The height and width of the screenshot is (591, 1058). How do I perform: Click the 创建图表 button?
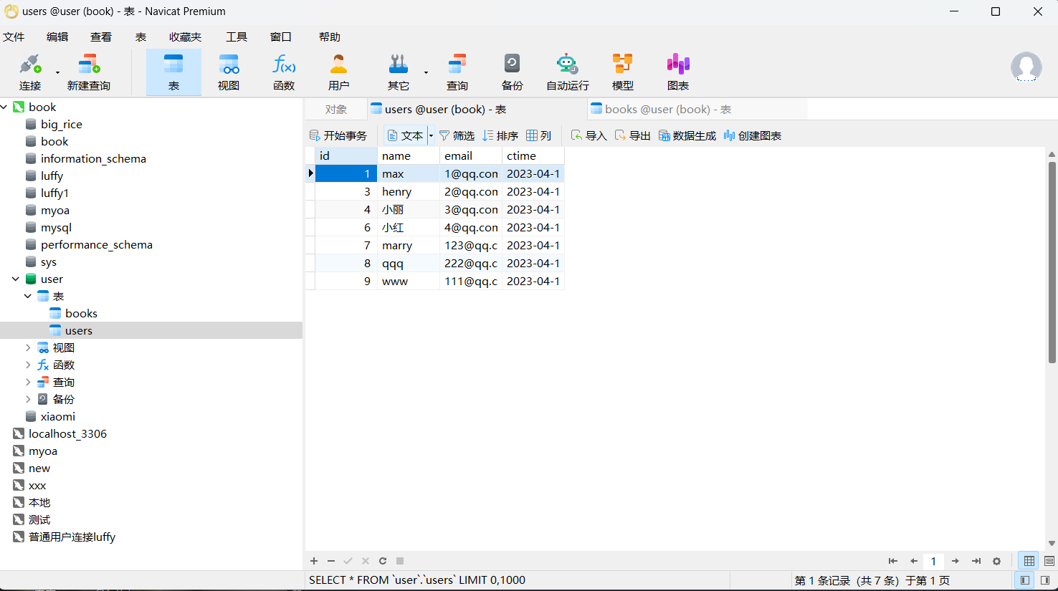point(753,135)
